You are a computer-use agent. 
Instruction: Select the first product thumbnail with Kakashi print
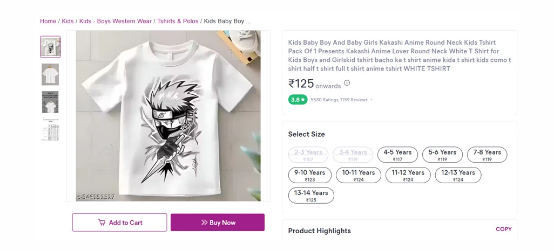(50, 46)
